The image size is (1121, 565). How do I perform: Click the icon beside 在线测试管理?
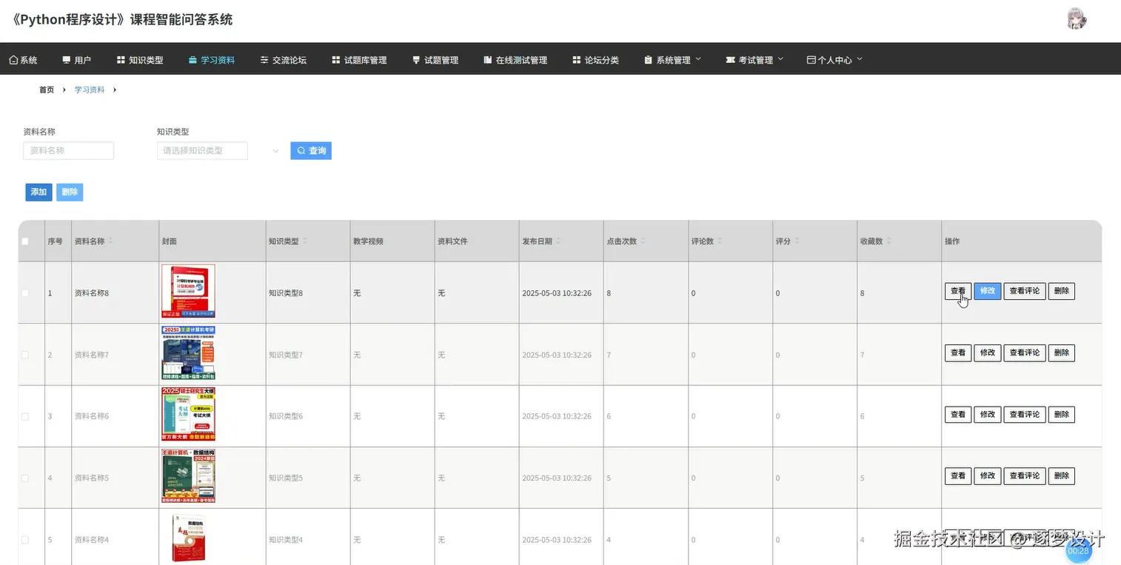tap(487, 60)
